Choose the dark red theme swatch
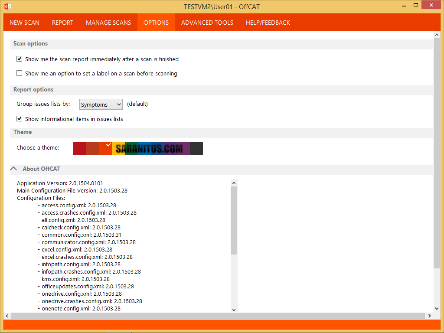 click(79, 149)
